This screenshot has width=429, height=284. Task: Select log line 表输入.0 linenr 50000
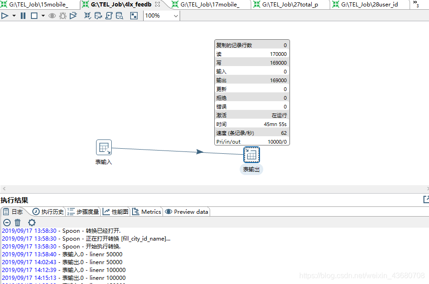[x=62, y=254]
